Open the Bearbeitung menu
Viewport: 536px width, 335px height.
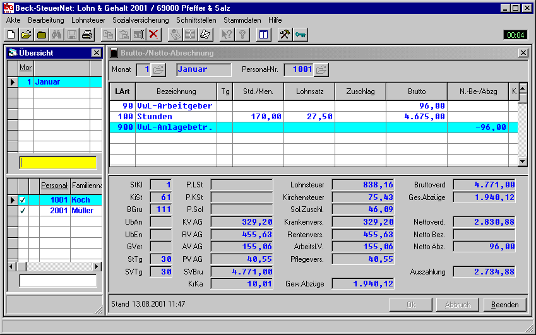[x=46, y=20]
